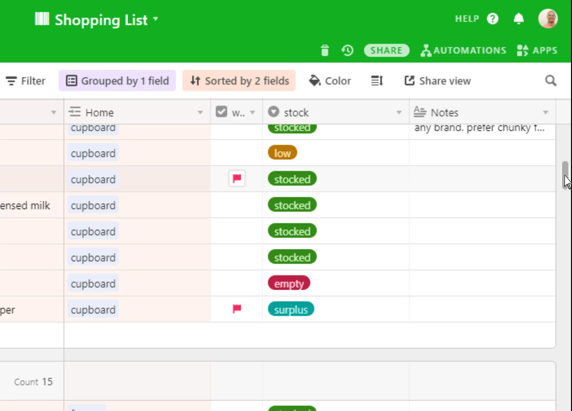Select cupboard tag in the low row
This screenshot has height=411, width=572.
point(93,153)
